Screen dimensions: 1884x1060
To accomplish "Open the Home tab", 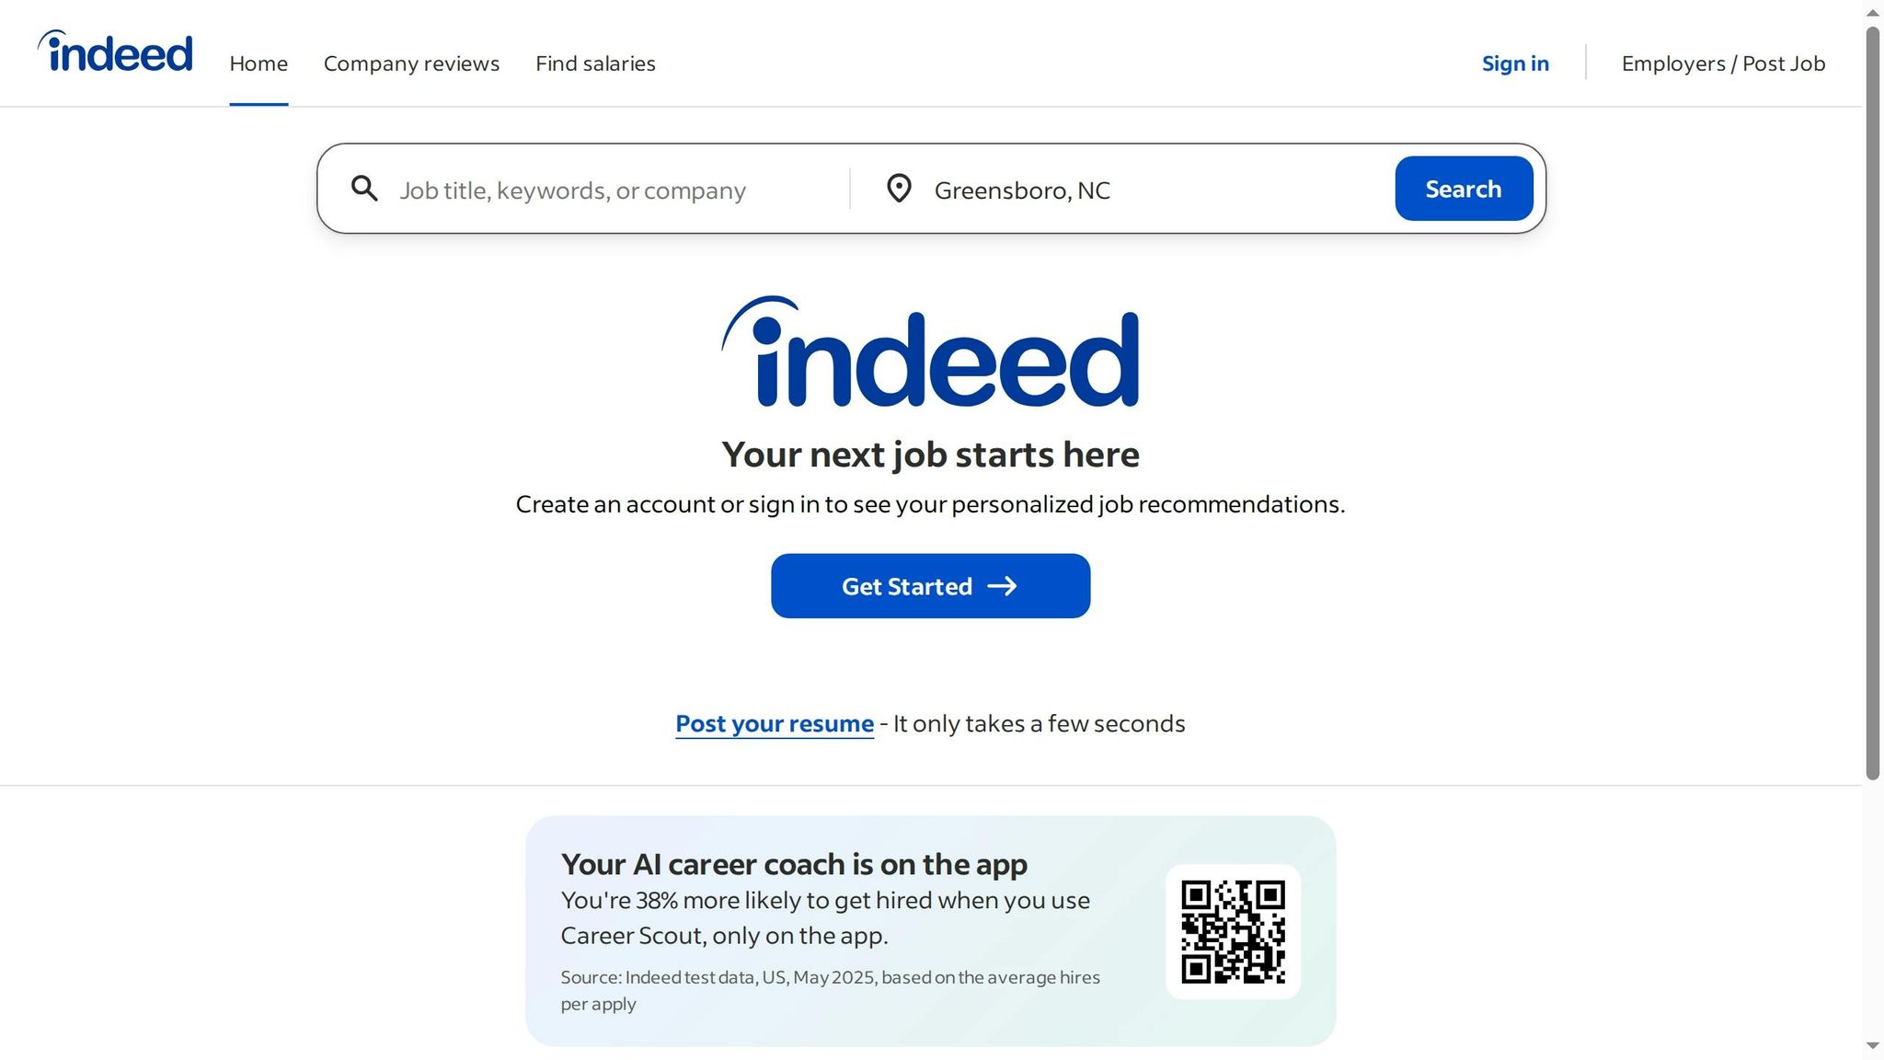I will pos(258,63).
